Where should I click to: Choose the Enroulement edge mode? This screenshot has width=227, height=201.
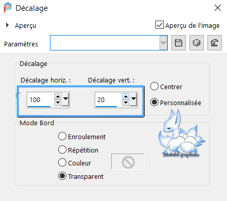pos(62,136)
